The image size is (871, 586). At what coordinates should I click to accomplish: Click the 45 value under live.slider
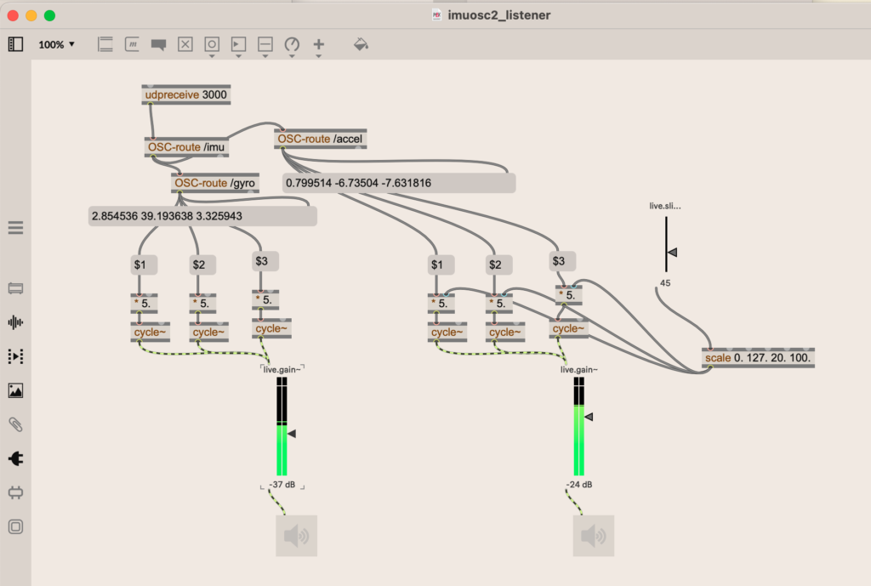click(665, 283)
